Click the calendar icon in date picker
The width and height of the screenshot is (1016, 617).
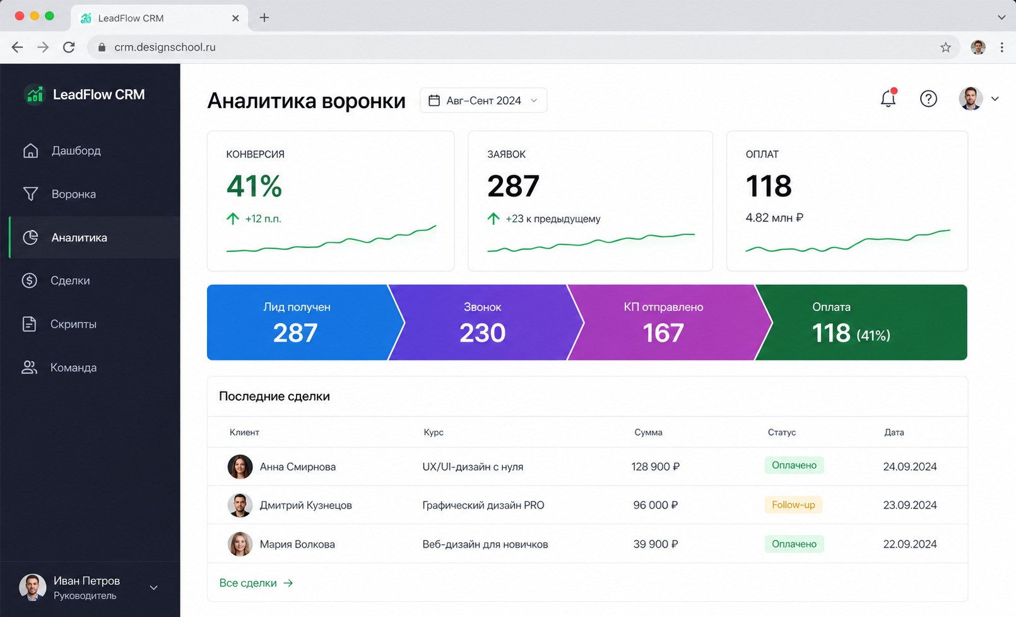tap(434, 100)
